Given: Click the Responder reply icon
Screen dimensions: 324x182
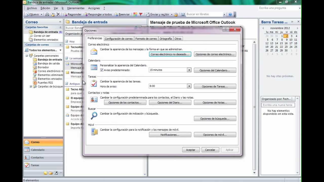Looking at the screenshot, I should pos(65,14).
